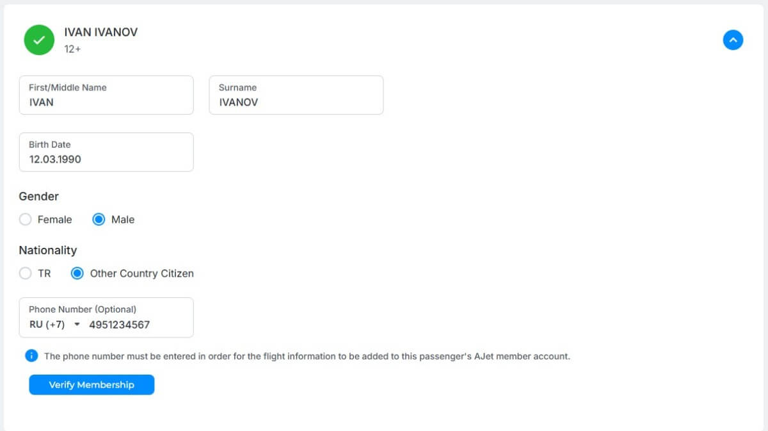Image resolution: width=768 pixels, height=431 pixels.
Task: Click the Male label text
Action: 123,220
